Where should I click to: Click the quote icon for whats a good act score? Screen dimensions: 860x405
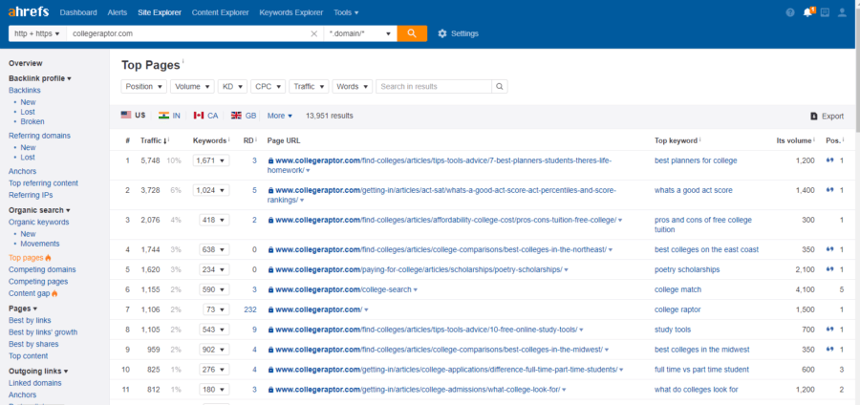[830, 190]
